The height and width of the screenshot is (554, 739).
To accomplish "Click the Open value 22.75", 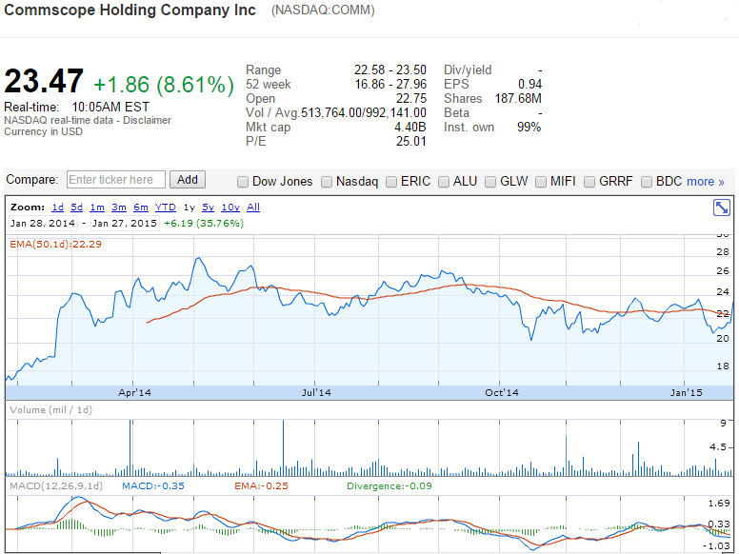I will point(411,98).
